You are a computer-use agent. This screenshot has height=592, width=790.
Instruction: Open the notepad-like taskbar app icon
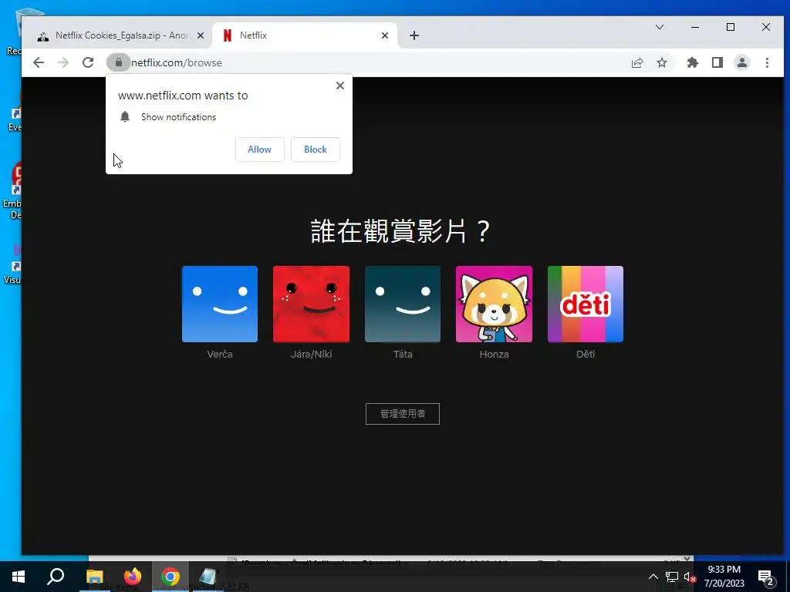(x=208, y=577)
